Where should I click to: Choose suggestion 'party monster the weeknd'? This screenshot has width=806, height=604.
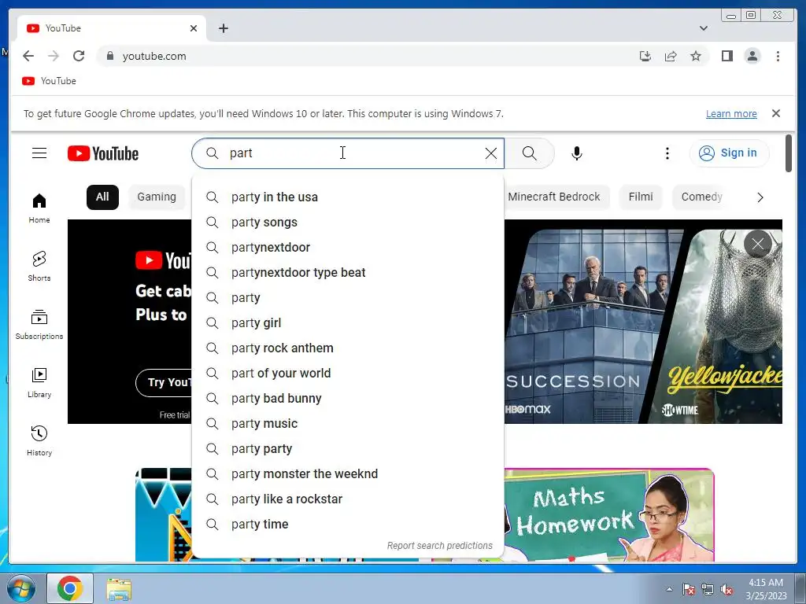coord(347,474)
